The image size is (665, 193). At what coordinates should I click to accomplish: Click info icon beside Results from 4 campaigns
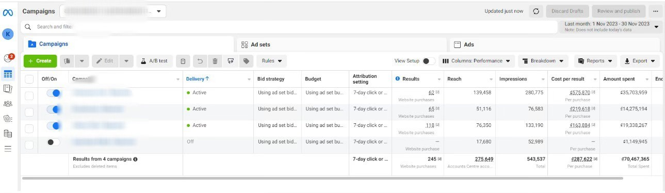[135, 159]
